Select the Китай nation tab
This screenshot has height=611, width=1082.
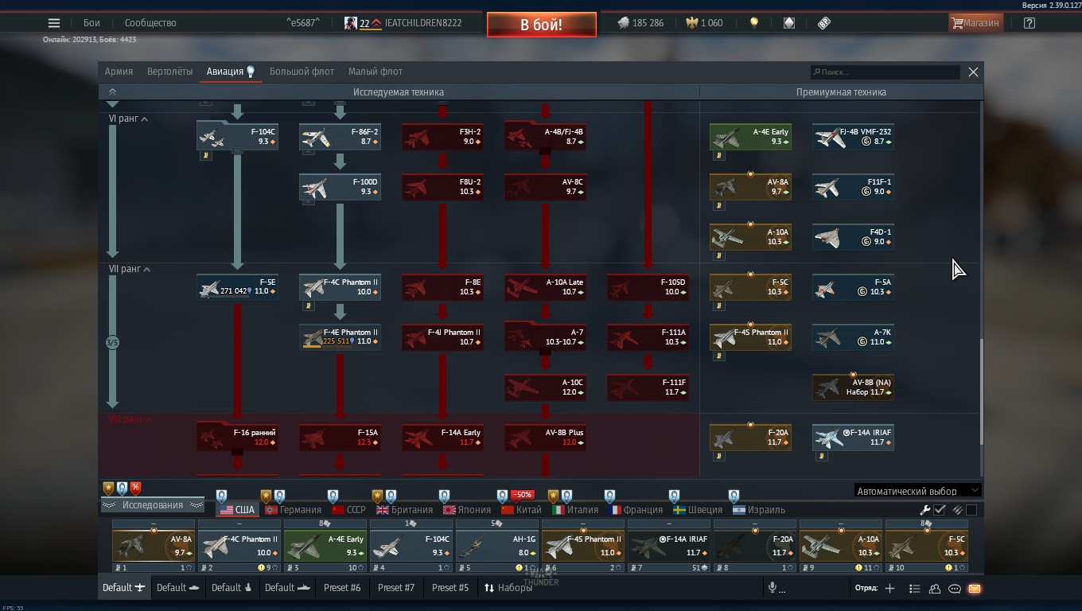(x=521, y=510)
